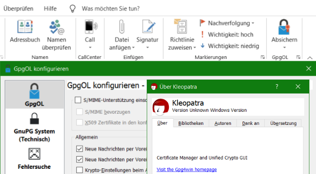316x174 pixels.
Task: Toggle Krypto-Einstellungen beim checkbox
Action: coord(79,170)
